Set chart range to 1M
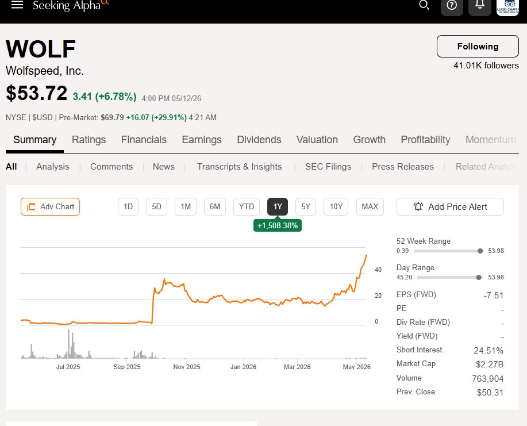The width and height of the screenshot is (527, 426). [x=186, y=206]
